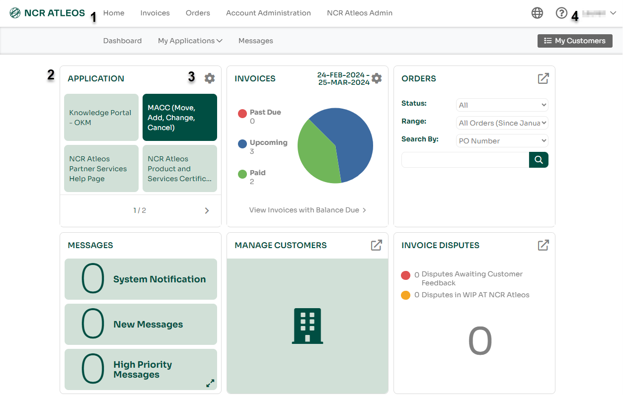623x395 pixels.
Task: Open Knowledge Portal - OKM tile
Action: [101, 118]
